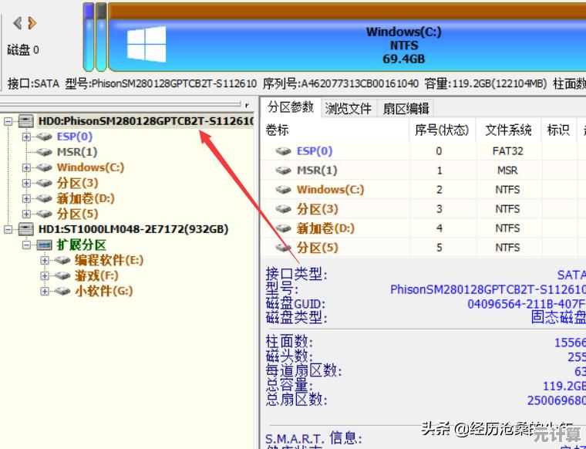586x449 pixels.
Task: Switch to the 浏览文件 tab
Action: [x=348, y=109]
